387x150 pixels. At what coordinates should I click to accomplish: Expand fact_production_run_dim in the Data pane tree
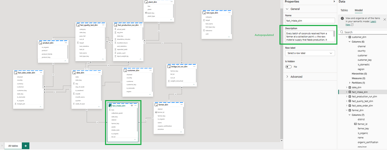point(347,96)
